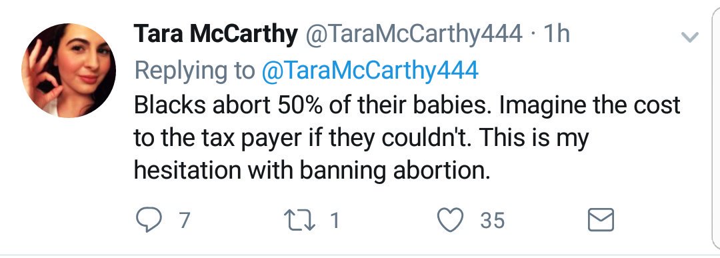Click the 'Replying to' gray label
The image size is (720, 258).
(194, 70)
